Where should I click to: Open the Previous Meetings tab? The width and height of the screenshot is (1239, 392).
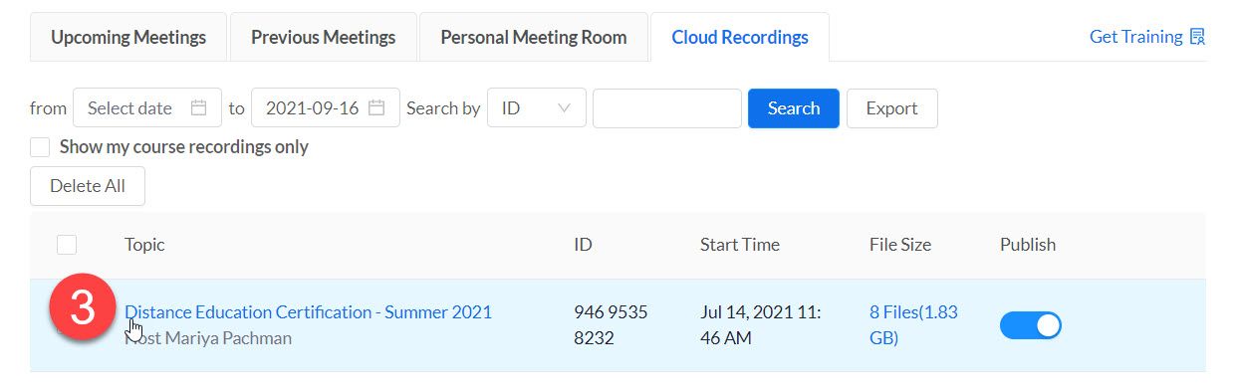pyautogui.click(x=323, y=38)
